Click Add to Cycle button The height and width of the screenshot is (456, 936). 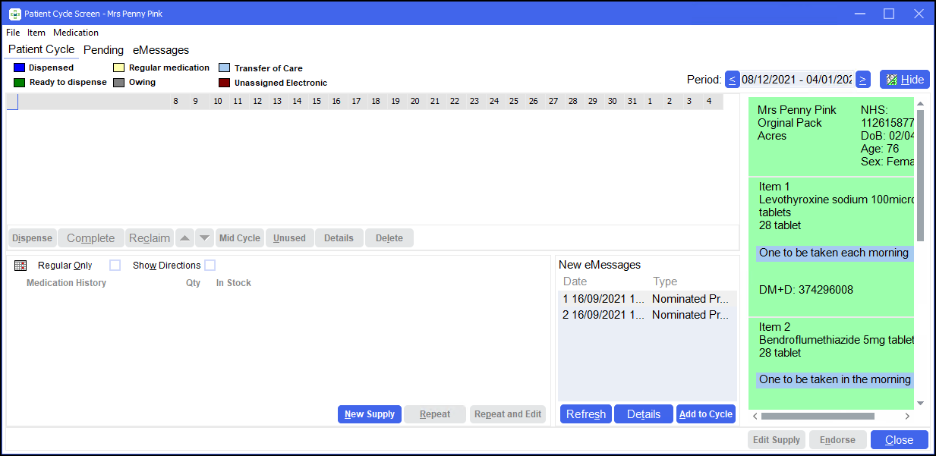pyautogui.click(x=705, y=414)
